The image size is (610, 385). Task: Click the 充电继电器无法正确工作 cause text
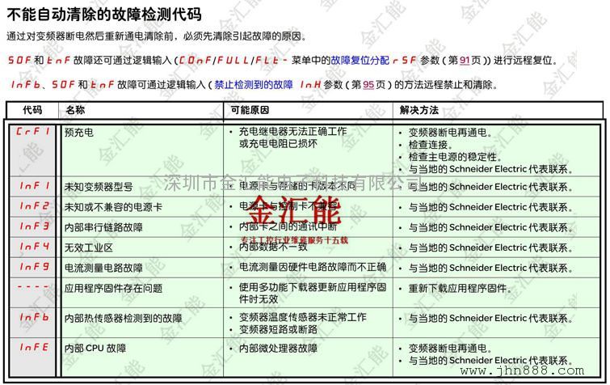click(293, 132)
